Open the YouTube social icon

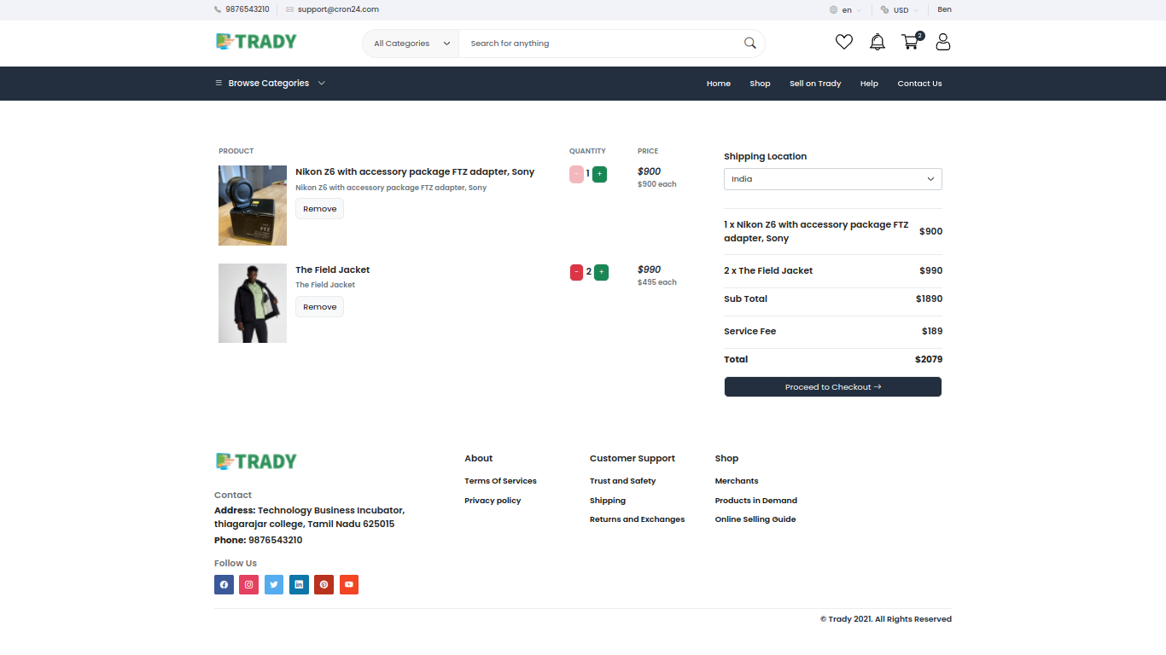point(348,584)
